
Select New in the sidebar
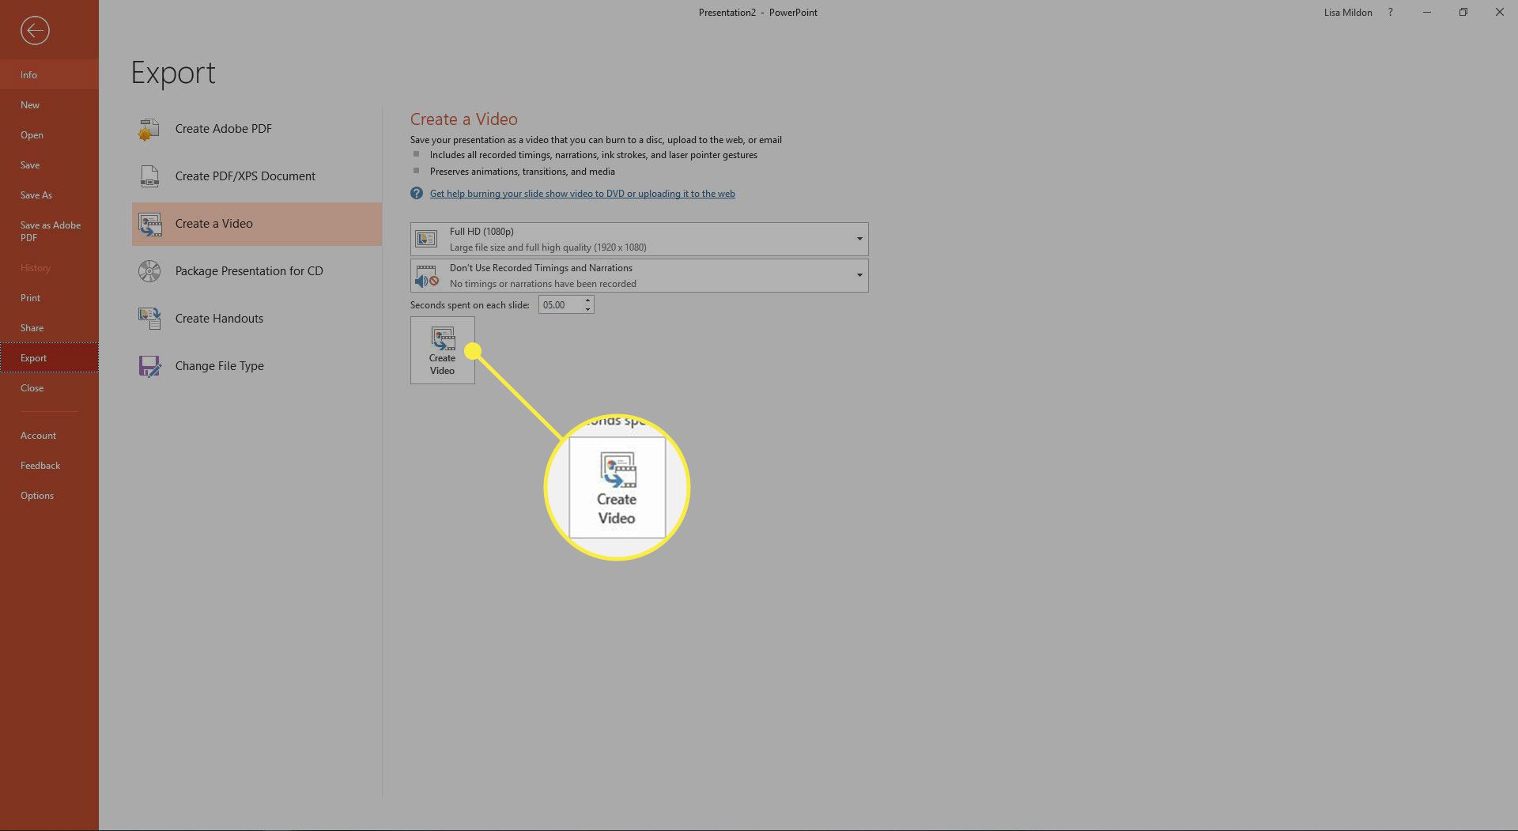[x=49, y=104]
